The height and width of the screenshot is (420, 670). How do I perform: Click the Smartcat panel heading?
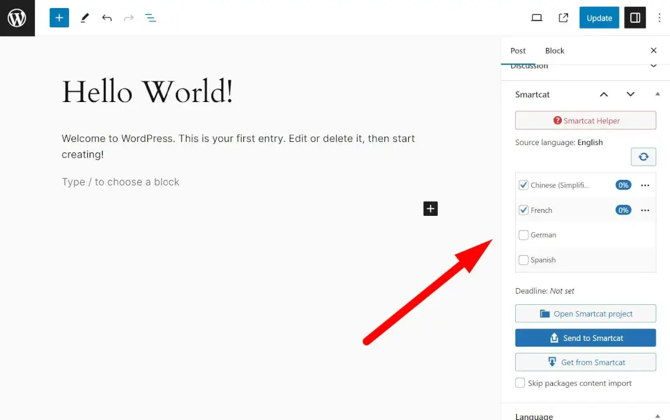click(x=533, y=95)
